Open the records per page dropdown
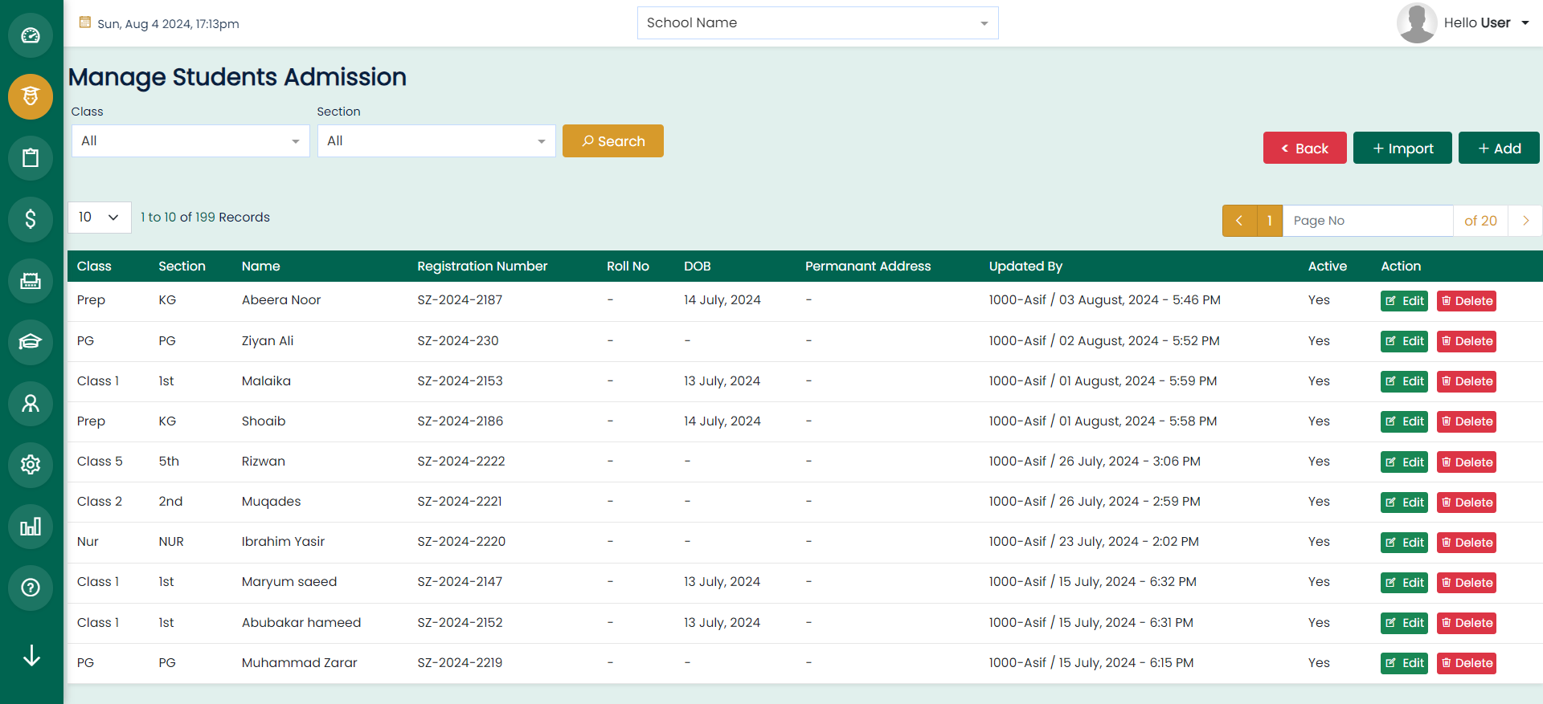1543x704 pixels. click(x=100, y=218)
